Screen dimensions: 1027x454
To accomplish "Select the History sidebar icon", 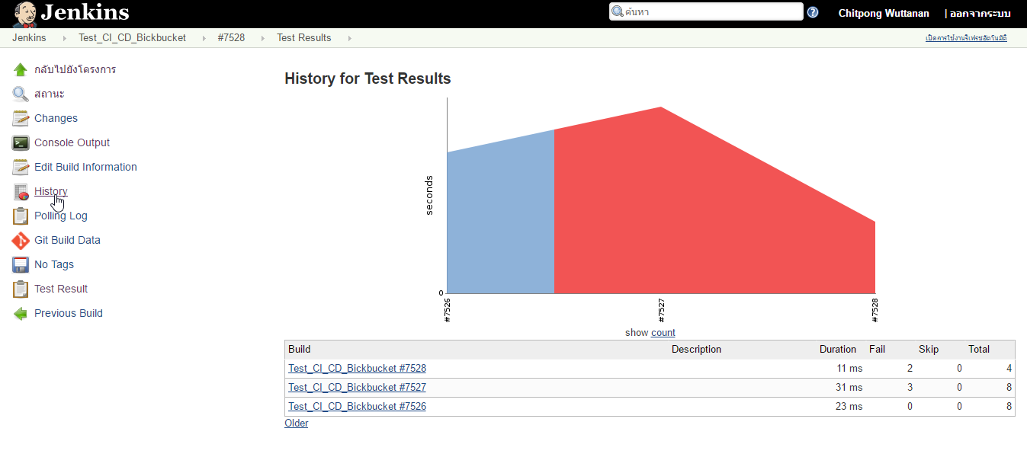I will [20, 191].
